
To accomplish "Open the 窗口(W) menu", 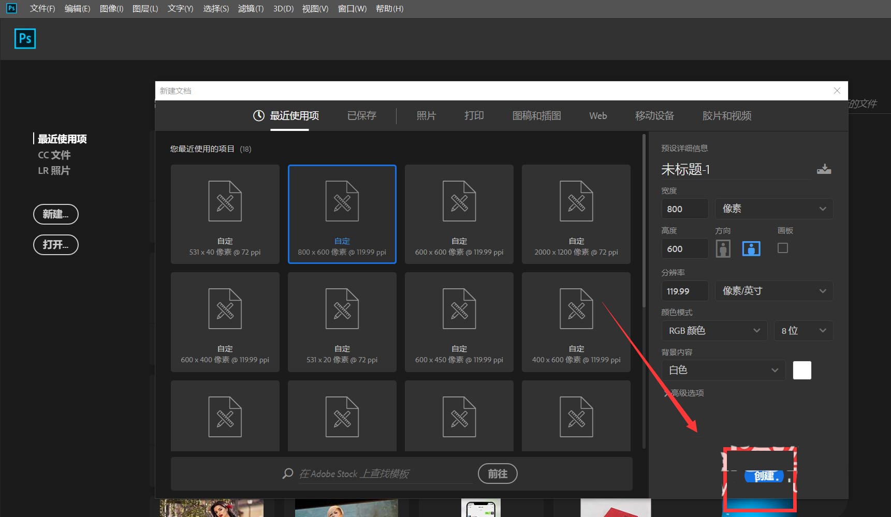I will pos(352,9).
